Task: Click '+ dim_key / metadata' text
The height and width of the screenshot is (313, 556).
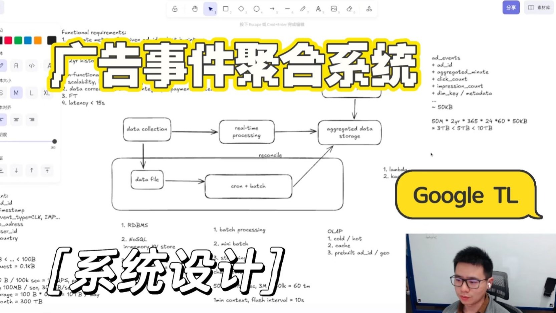Action: [462, 93]
